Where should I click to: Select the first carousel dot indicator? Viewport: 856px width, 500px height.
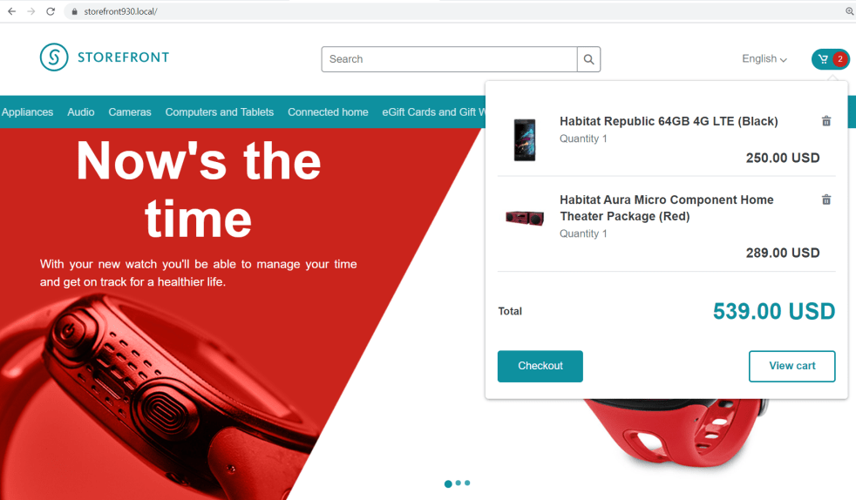(x=448, y=483)
